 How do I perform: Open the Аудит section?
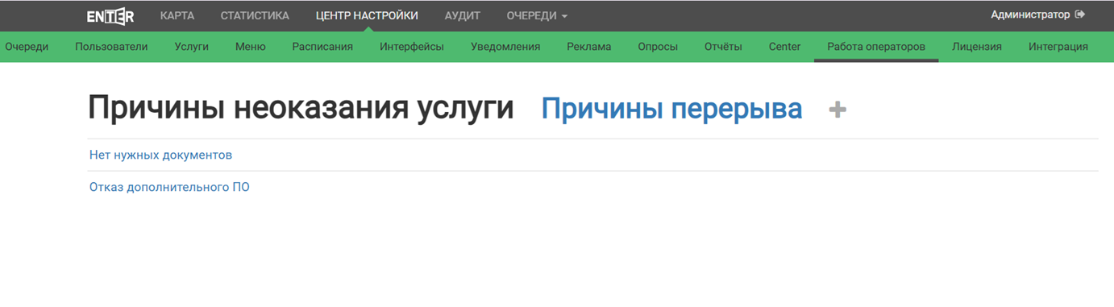tap(463, 15)
